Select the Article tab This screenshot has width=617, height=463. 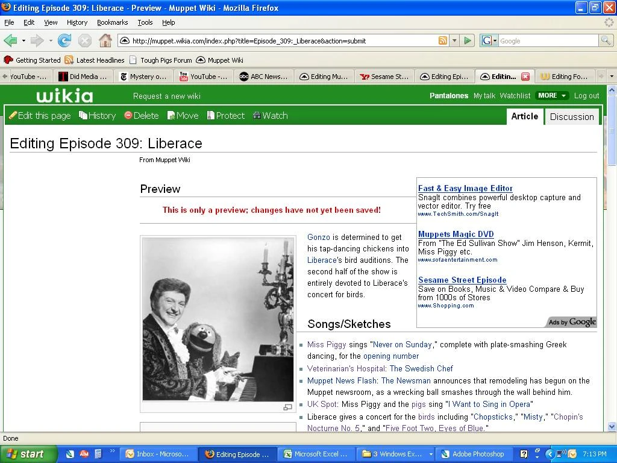point(525,116)
